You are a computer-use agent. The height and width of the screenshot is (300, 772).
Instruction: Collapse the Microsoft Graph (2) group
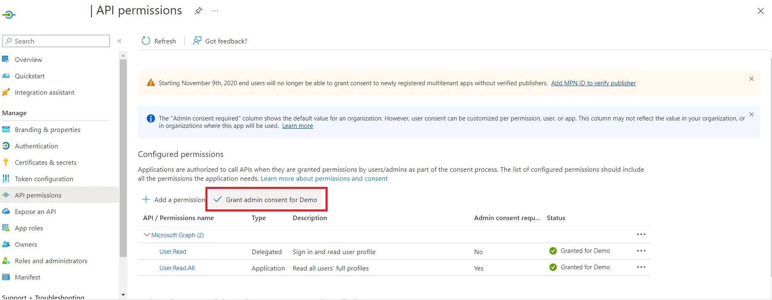click(x=147, y=235)
